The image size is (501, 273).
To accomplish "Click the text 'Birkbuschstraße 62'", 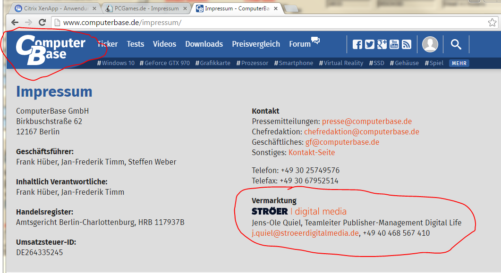I will pyautogui.click(x=49, y=122).
